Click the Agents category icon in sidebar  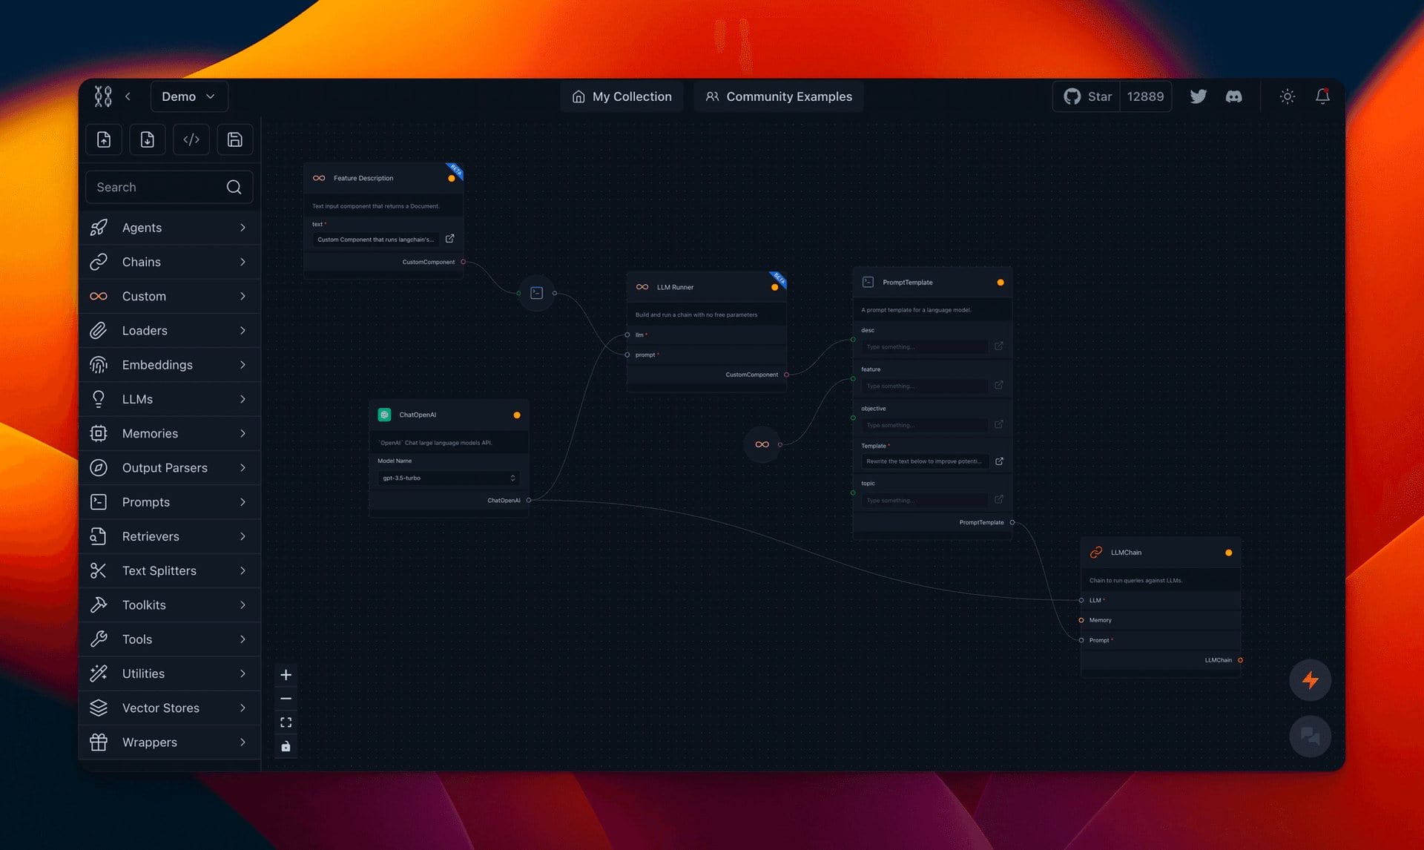(x=98, y=227)
